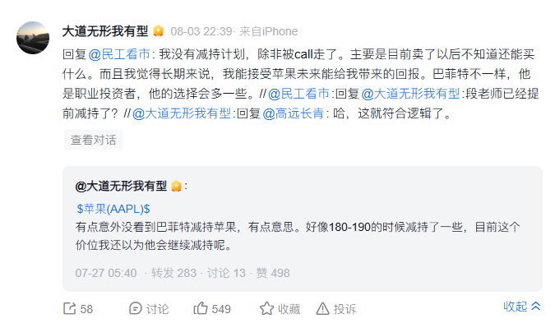Image resolution: width=555 pixels, height=323 pixels.
Task: Open the author's profile avatar
Action: tap(33, 38)
